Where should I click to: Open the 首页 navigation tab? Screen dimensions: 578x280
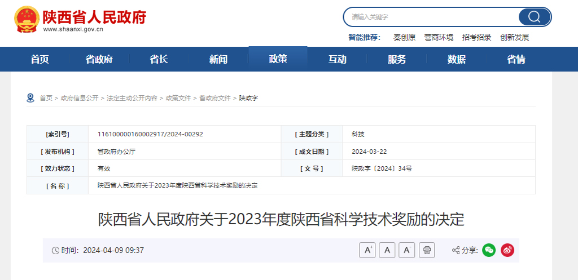pyautogui.click(x=40, y=59)
